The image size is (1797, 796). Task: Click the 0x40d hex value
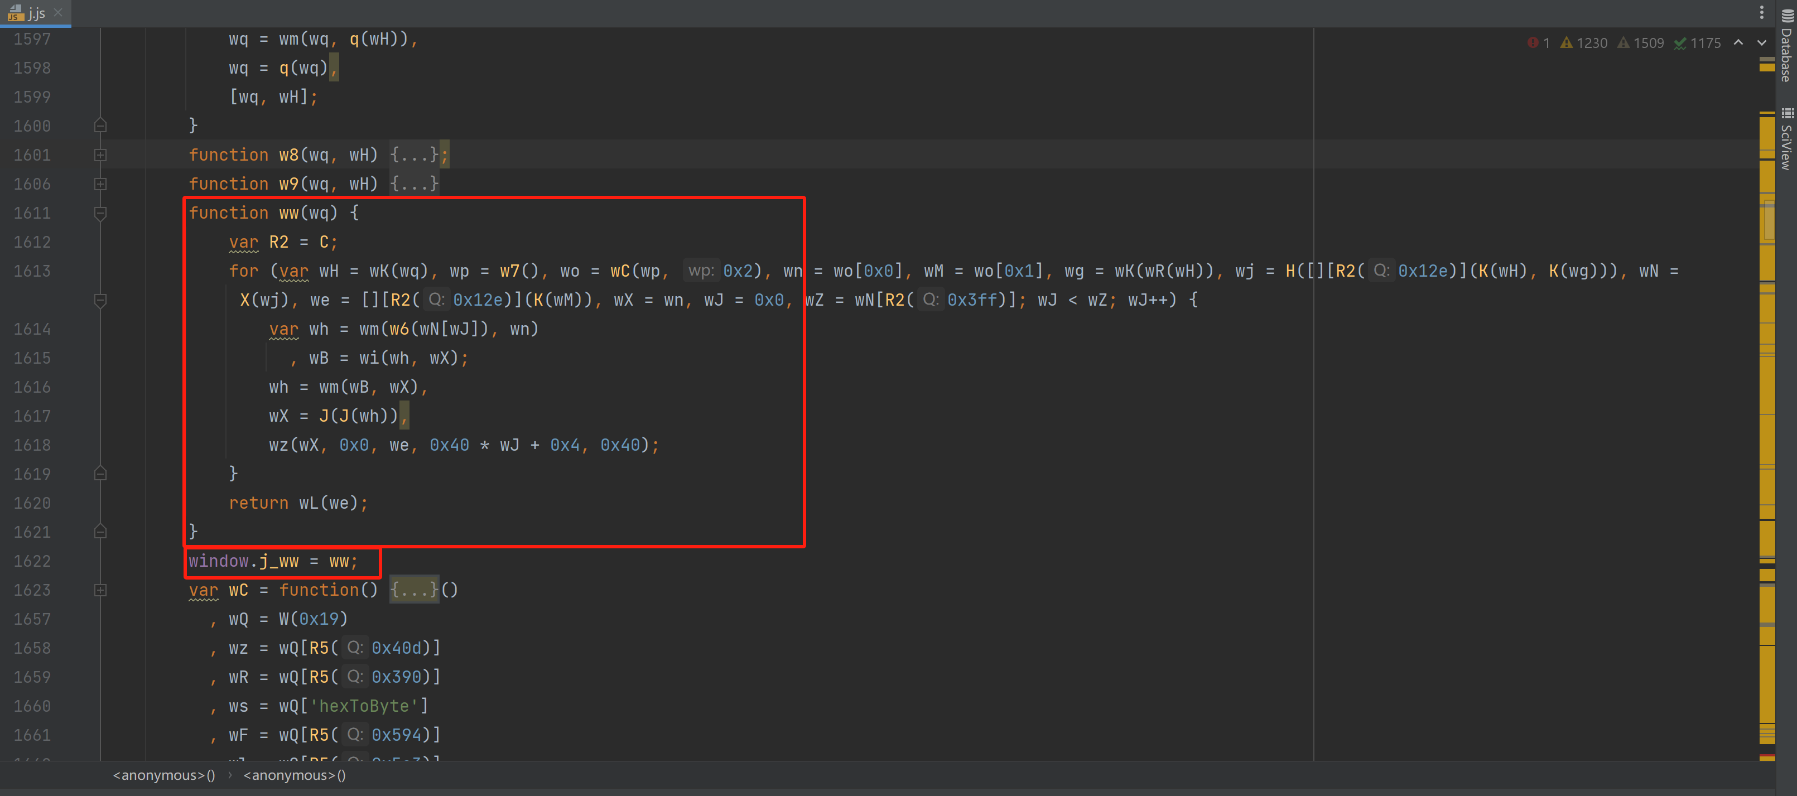coord(396,648)
